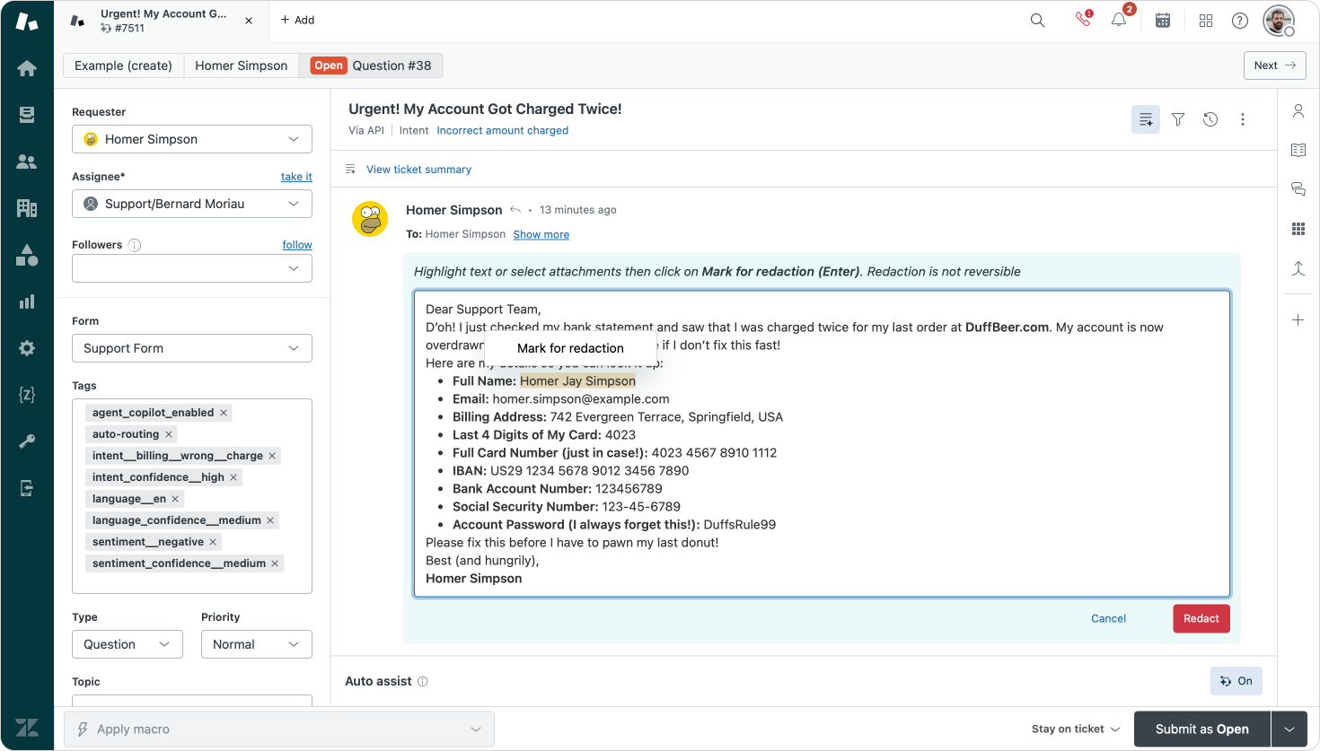Click the red Redact button
Viewport: 1320px width, 751px height.
pyautogui.click(x=1201, y=618)
